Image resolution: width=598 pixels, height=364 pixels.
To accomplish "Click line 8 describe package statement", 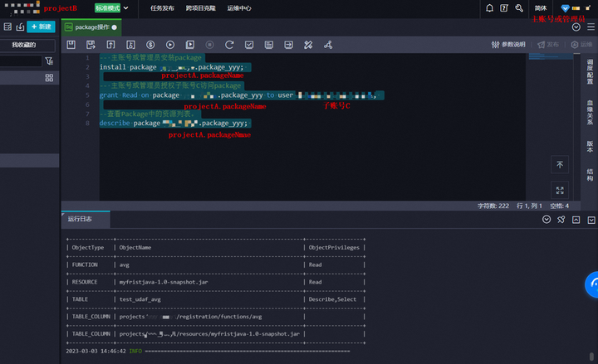I will 175,123.
